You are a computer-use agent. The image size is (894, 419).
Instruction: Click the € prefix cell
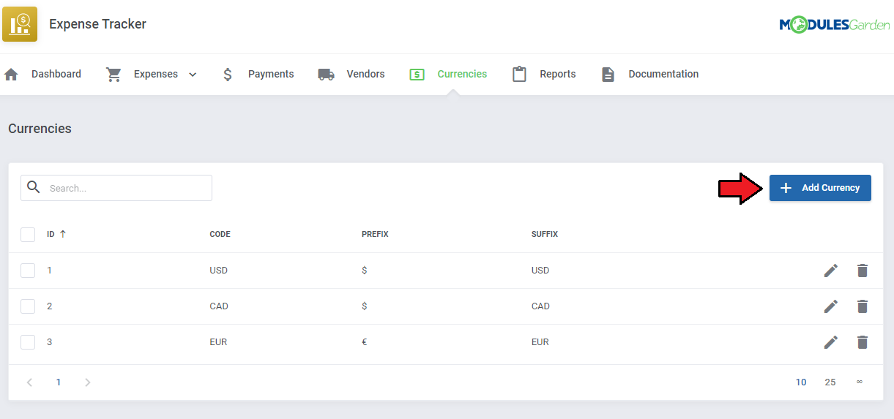pos(365,342)
